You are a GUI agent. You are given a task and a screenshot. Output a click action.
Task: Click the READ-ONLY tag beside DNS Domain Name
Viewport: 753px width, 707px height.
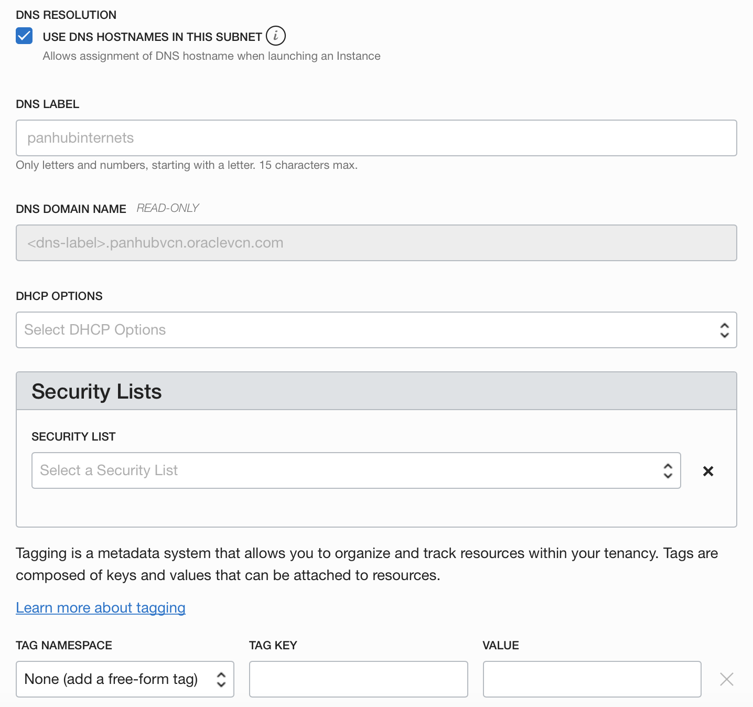coord(168,208)
